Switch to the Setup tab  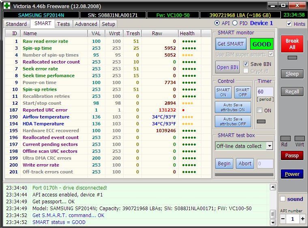tap(108, 24)
